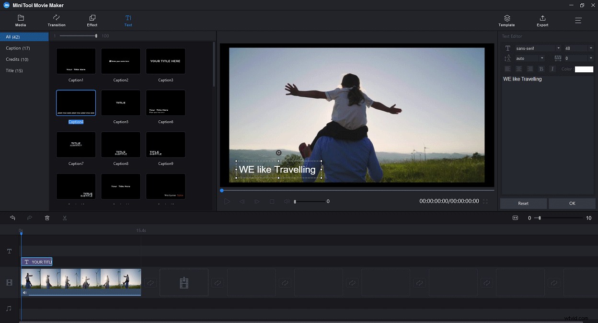The image size is (598, 323).
Task: Confirm text edits with OK
Action: pyautogui.click(x=572, y=203)
